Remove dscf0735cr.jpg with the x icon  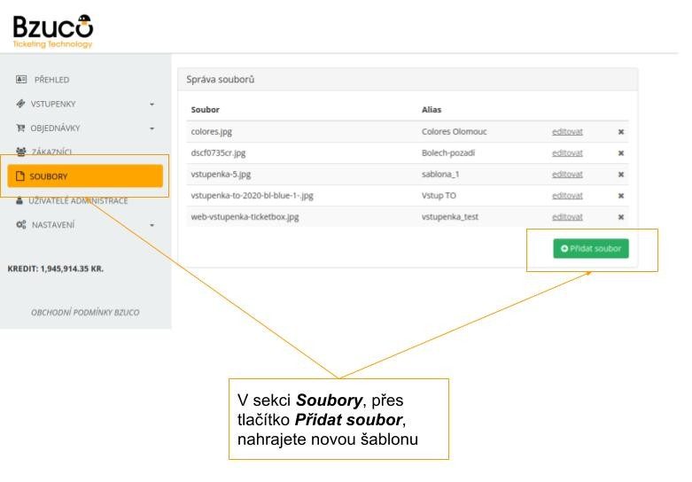pos(621,153)
